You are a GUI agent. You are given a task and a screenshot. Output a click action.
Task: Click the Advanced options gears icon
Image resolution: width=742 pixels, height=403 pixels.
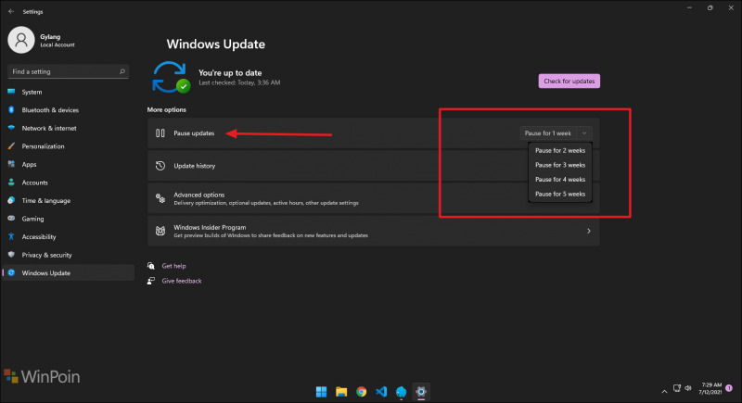click(x=160, y=198)
